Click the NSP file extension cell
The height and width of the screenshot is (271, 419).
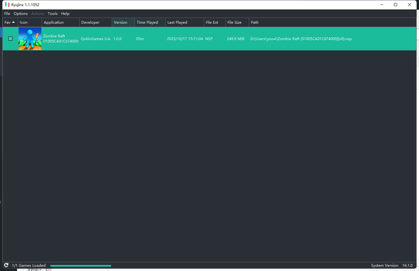tap(209, 39)
